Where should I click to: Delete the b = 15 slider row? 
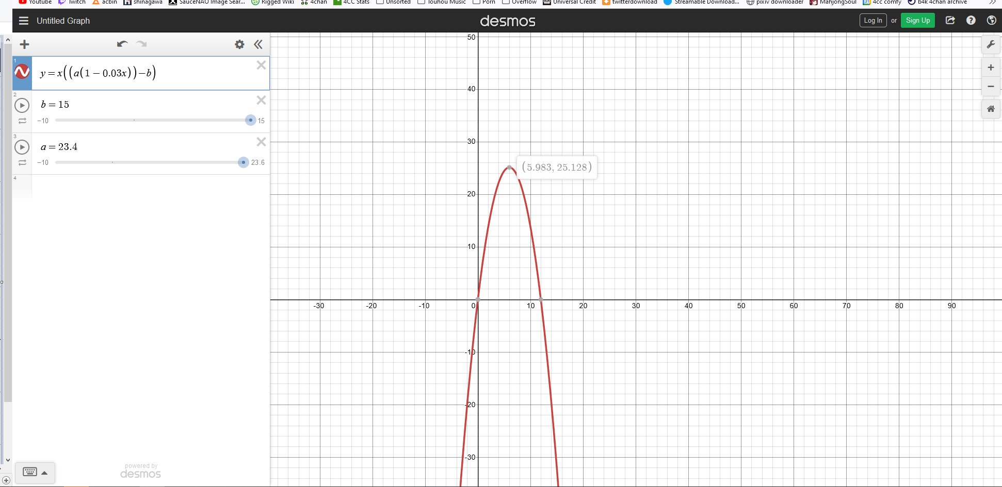[261, 100]
